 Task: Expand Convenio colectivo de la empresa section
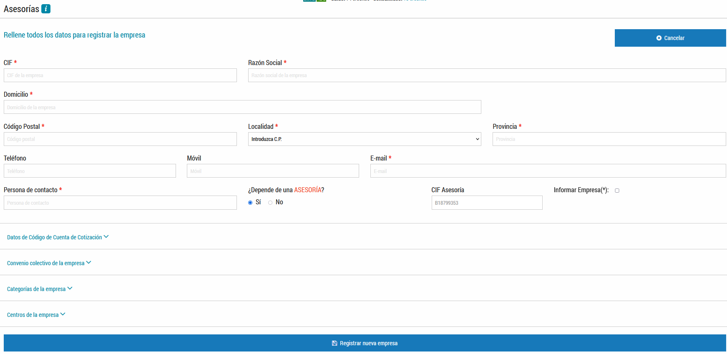coord(49,263)
